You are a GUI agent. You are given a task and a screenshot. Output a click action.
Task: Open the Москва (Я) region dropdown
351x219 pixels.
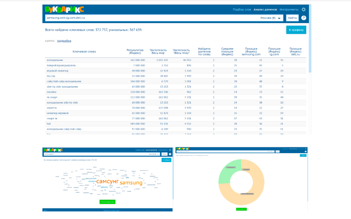[x=271, y=18]
